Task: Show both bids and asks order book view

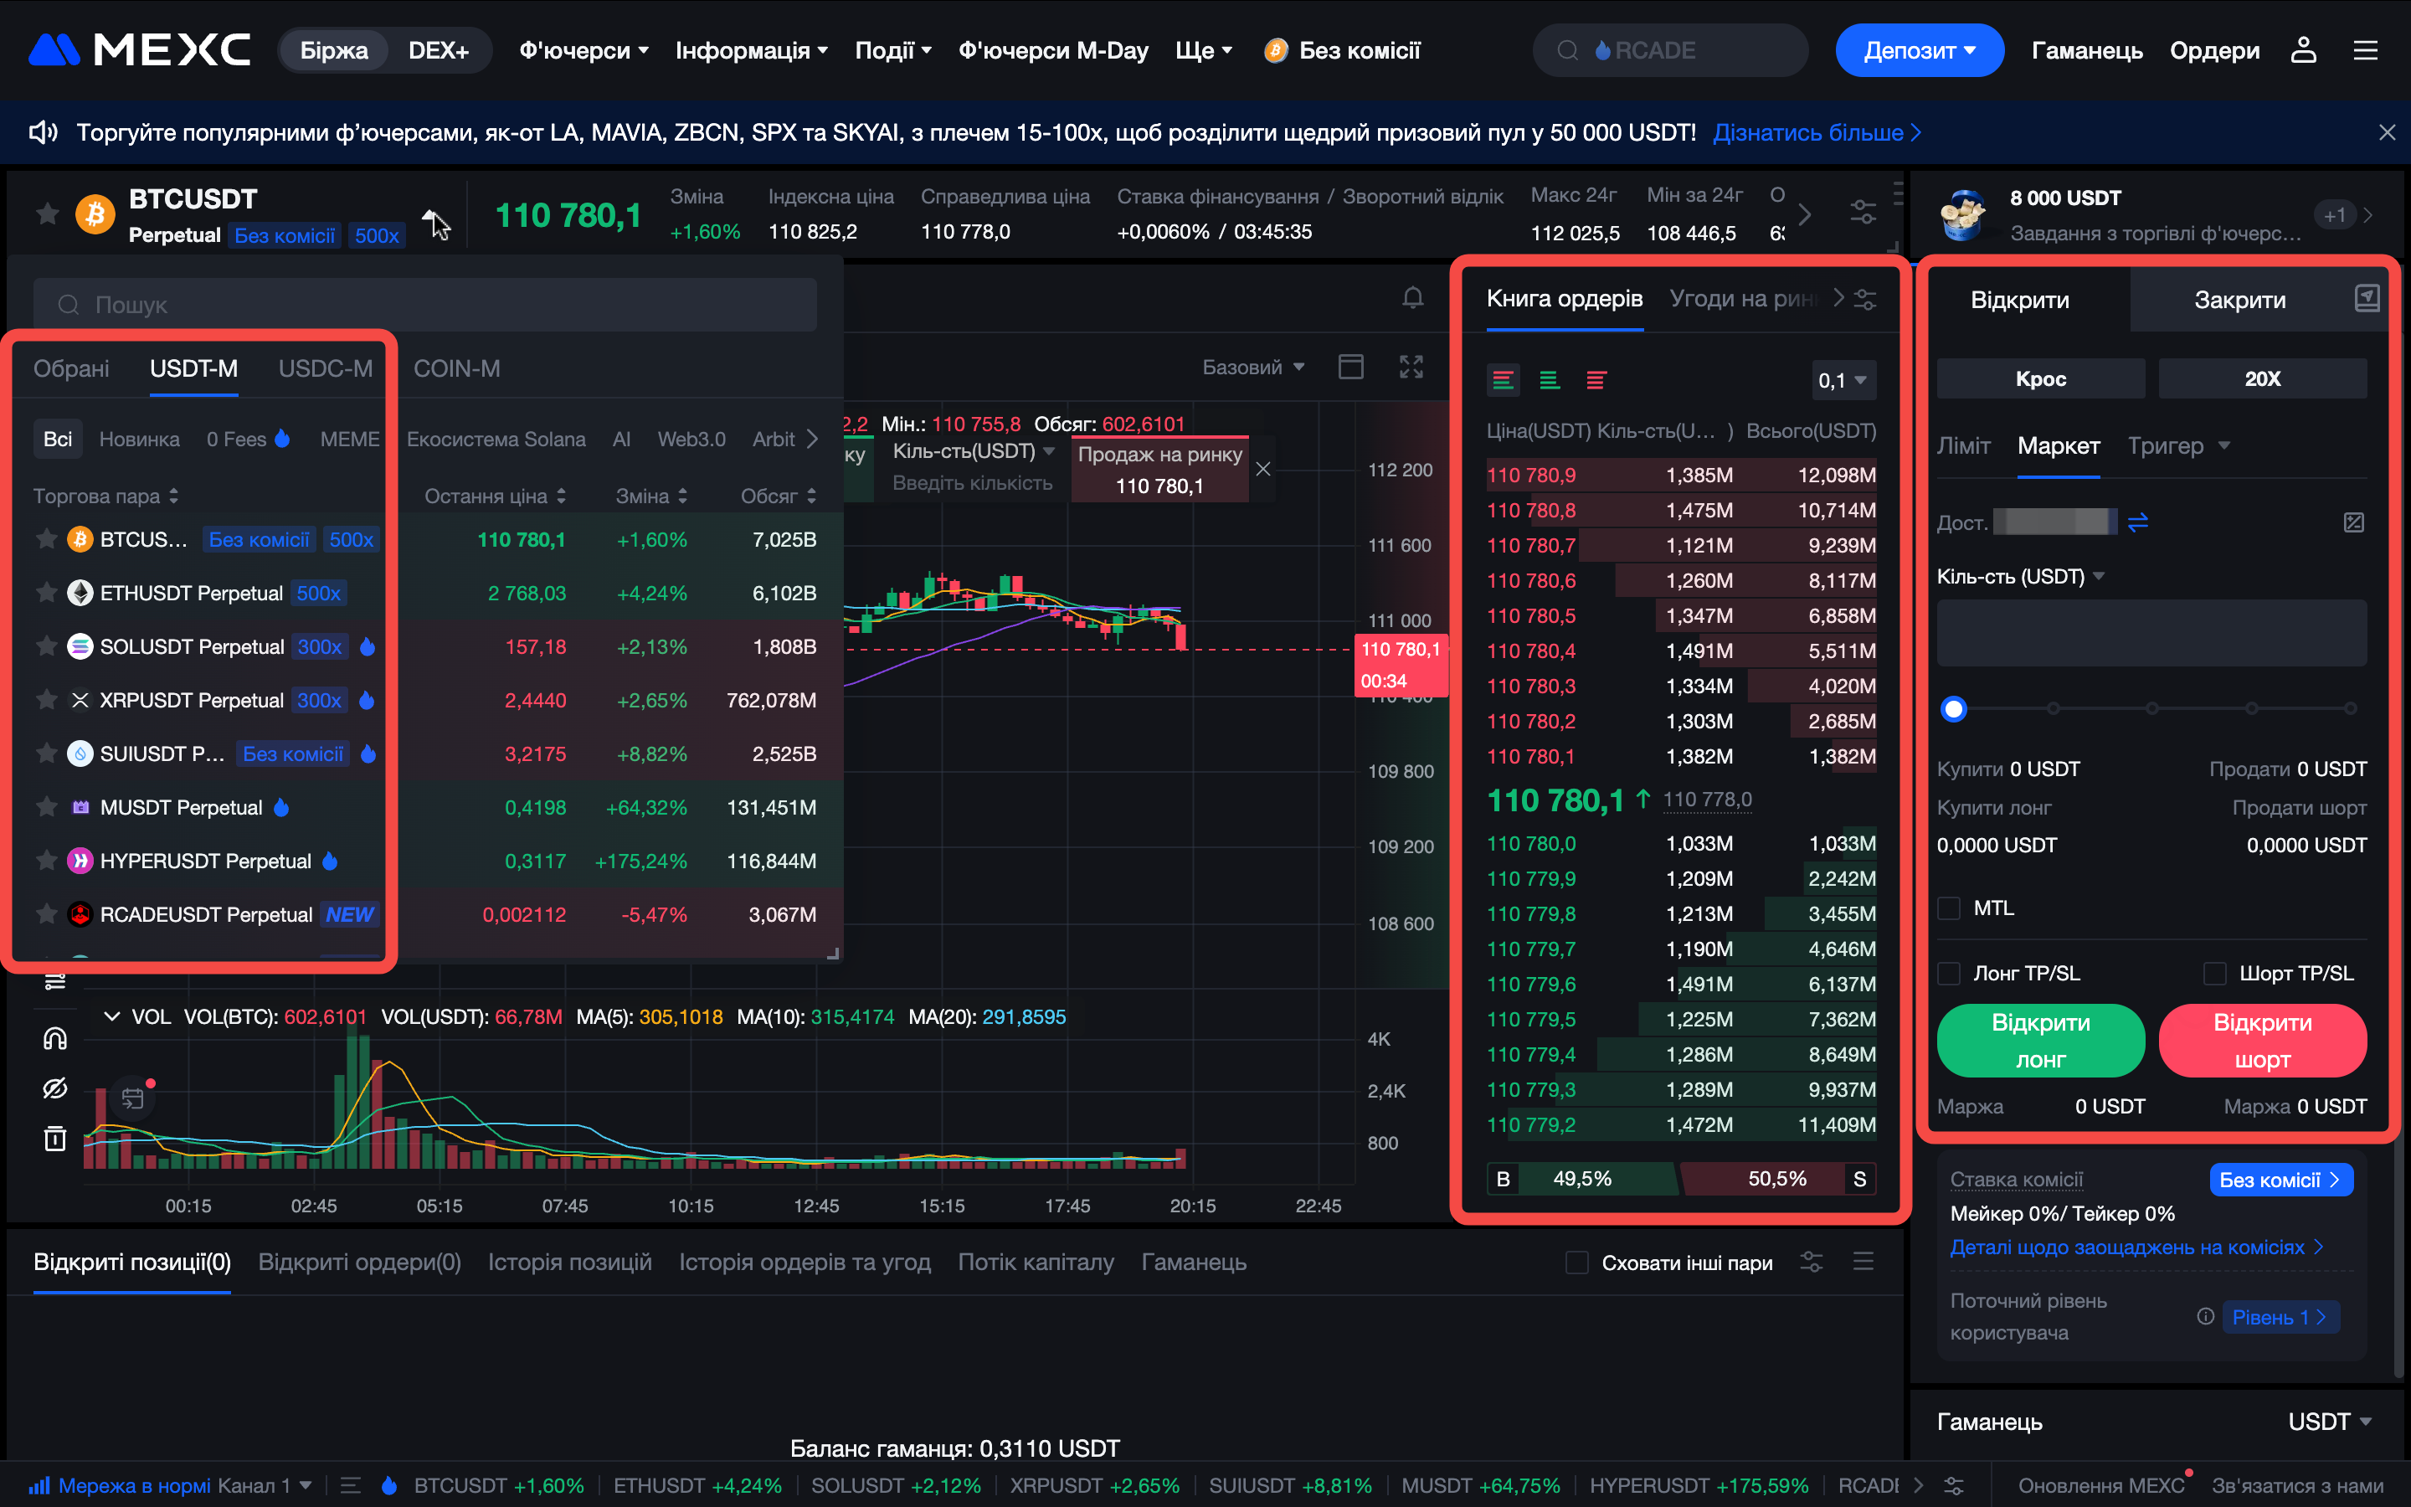Action: click(1504, 380)
